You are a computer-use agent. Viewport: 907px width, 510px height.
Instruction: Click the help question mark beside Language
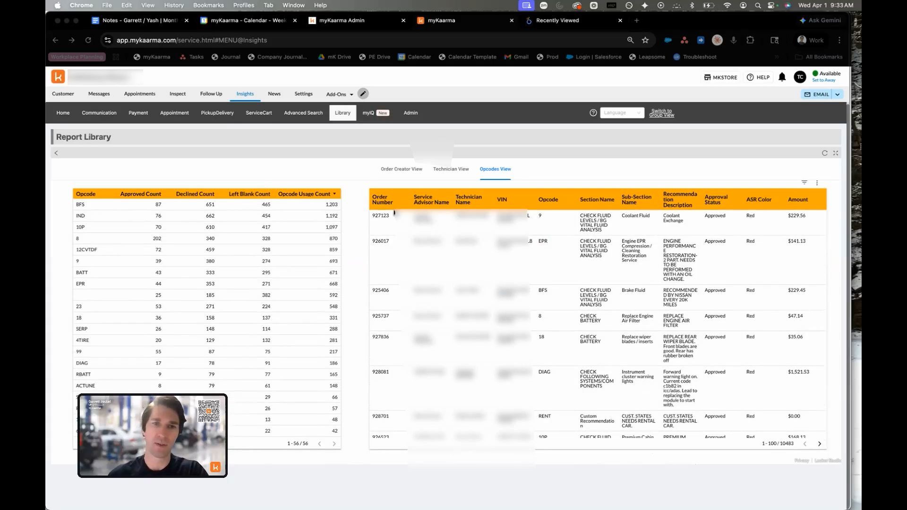point(593,113)
